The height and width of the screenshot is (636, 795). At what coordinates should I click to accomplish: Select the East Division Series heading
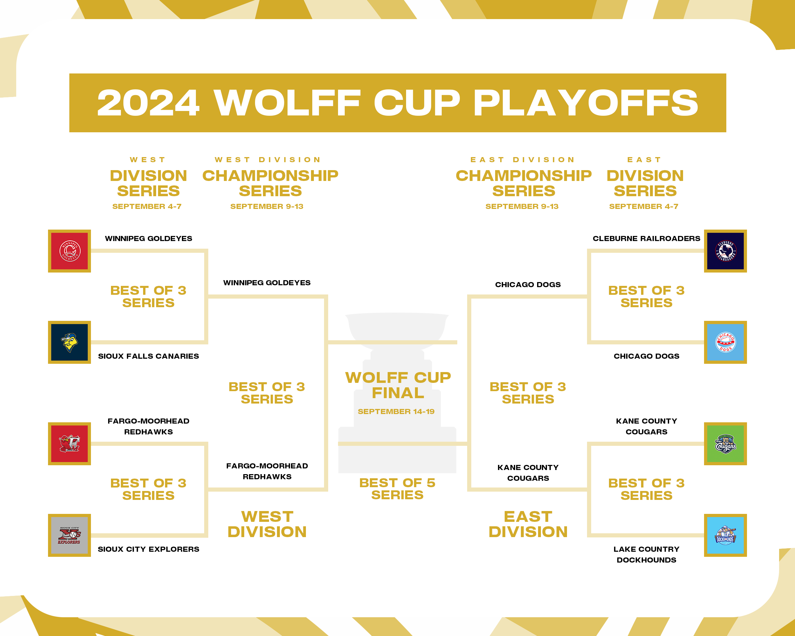click(645, 183)
